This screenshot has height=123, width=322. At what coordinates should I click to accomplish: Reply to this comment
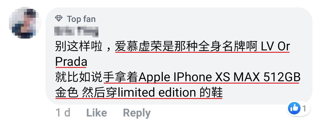coord(137,113)
